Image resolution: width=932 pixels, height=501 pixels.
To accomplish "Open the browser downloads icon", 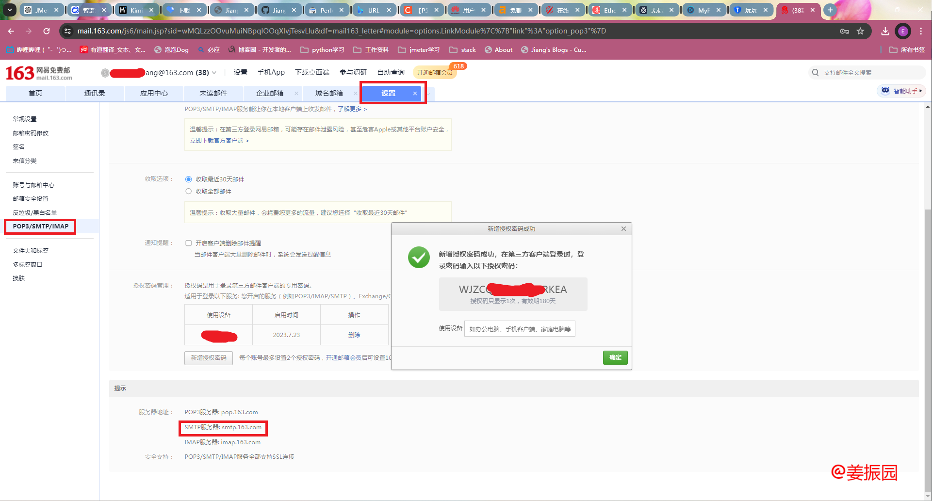I will [885, 31].
